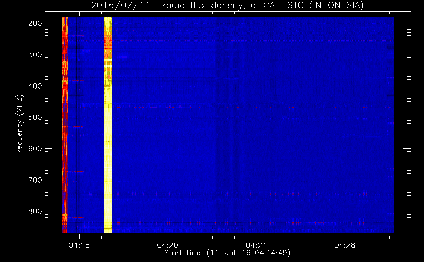The height and width of the screenshot is (262, 424).
Task: Select the 400 frequency tick label
Action: click(35, 86)
